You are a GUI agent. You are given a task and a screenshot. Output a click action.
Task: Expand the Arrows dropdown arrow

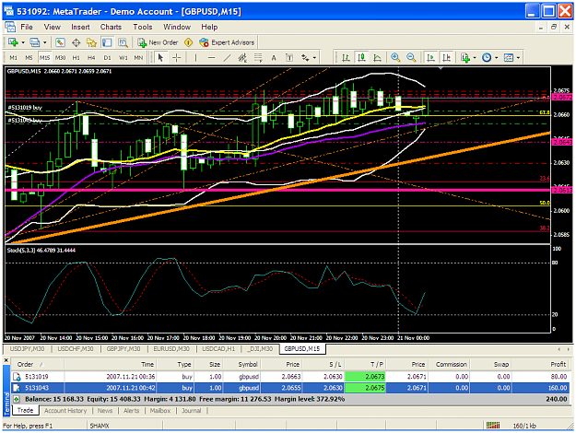pos(314,58)
